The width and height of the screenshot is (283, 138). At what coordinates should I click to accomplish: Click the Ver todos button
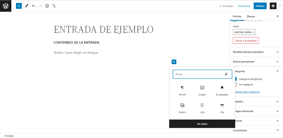(202, 124)
